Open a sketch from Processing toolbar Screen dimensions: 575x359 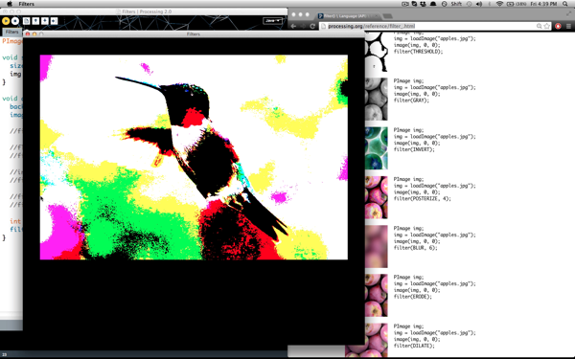click(x=35, y=21)
